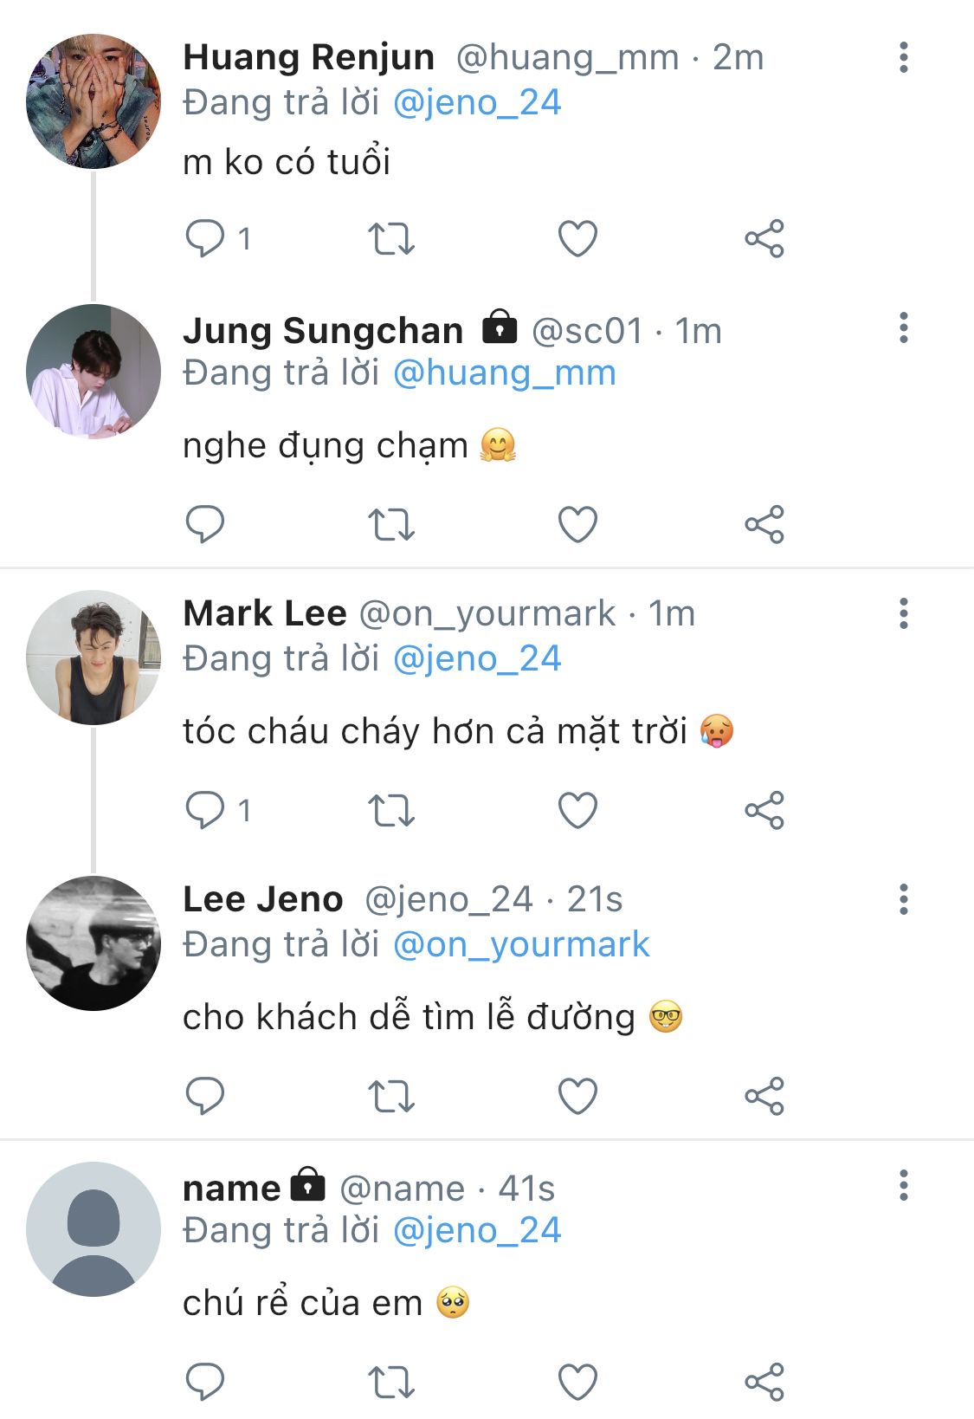Share Jung Sungchan's tweet
Viewport: 974px width, 1419px height.
pos(764,525)
